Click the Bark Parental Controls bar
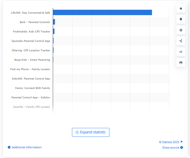Screen dimensions: 190x158 [54, 22]
